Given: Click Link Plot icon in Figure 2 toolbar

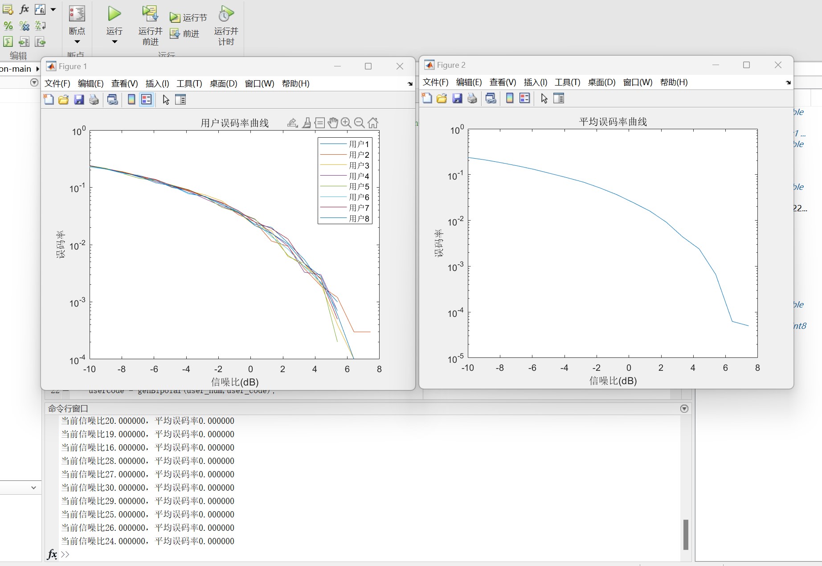Looking at the screenshot, I should (x=491, y=98).
